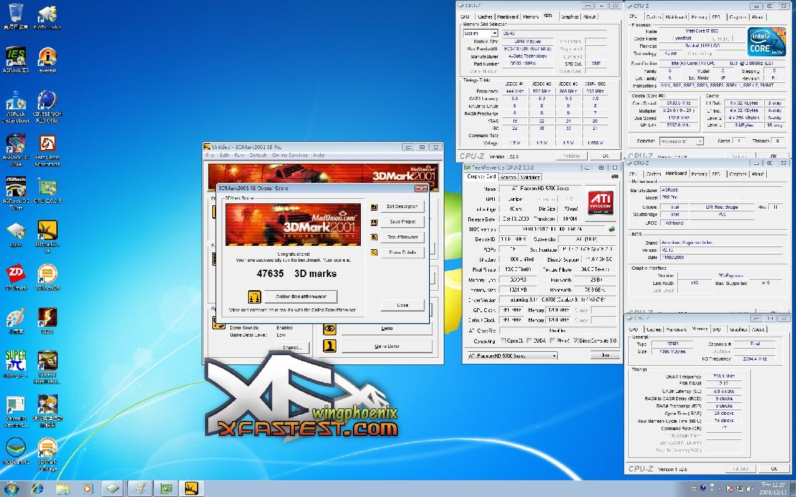Open the File menu in 3DMark2001

click(210, 155)
